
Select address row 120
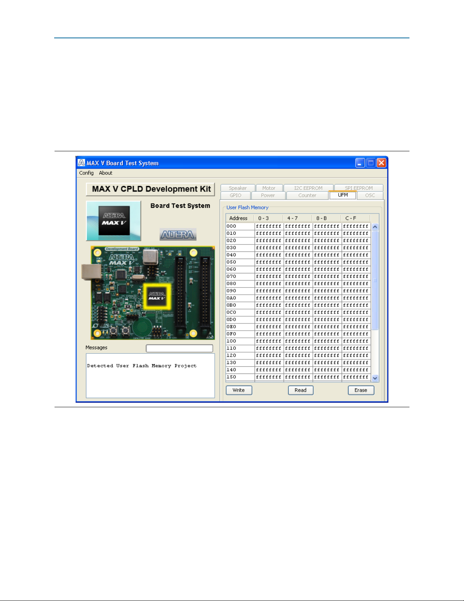298,356
